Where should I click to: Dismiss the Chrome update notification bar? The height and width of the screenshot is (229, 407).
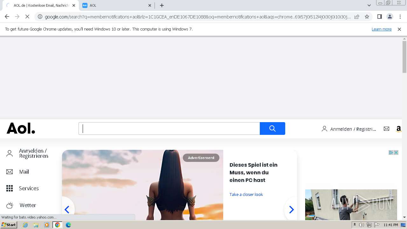[x=399, y=29]
